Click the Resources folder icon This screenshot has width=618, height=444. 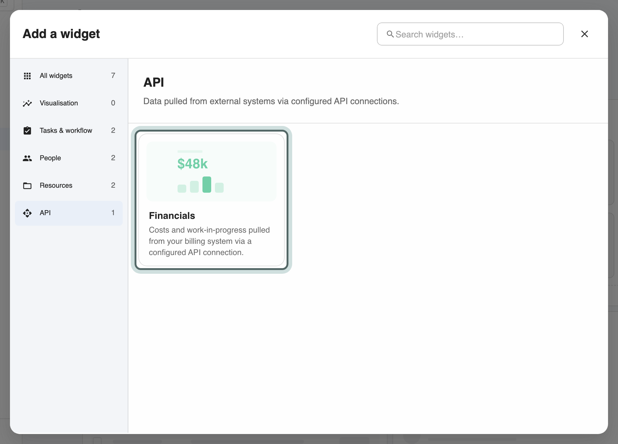tap(27, 186)
